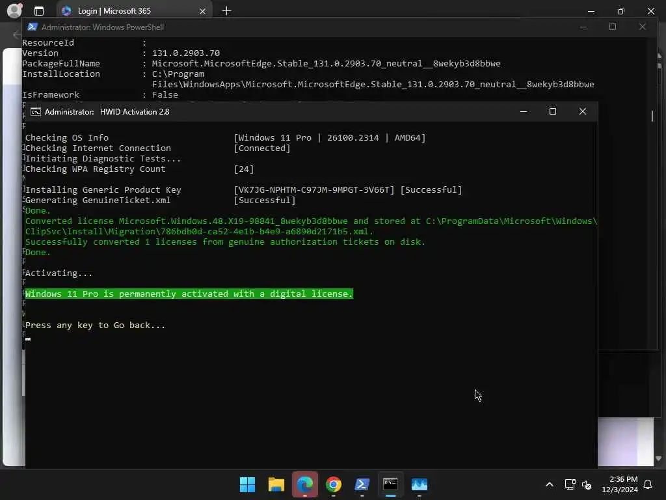Click the PowerShell 'Version' value 131.0.2903.70

[186, 53]
